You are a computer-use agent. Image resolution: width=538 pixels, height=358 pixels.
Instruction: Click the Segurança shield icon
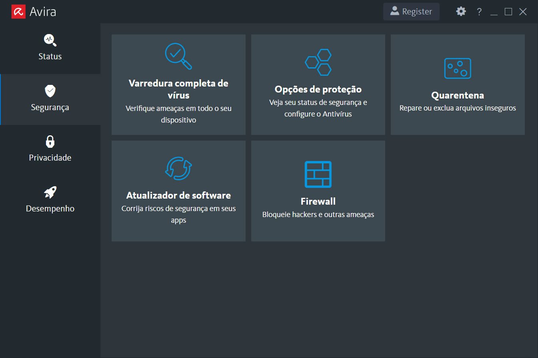pyautogui.click(x=50, y=91)
